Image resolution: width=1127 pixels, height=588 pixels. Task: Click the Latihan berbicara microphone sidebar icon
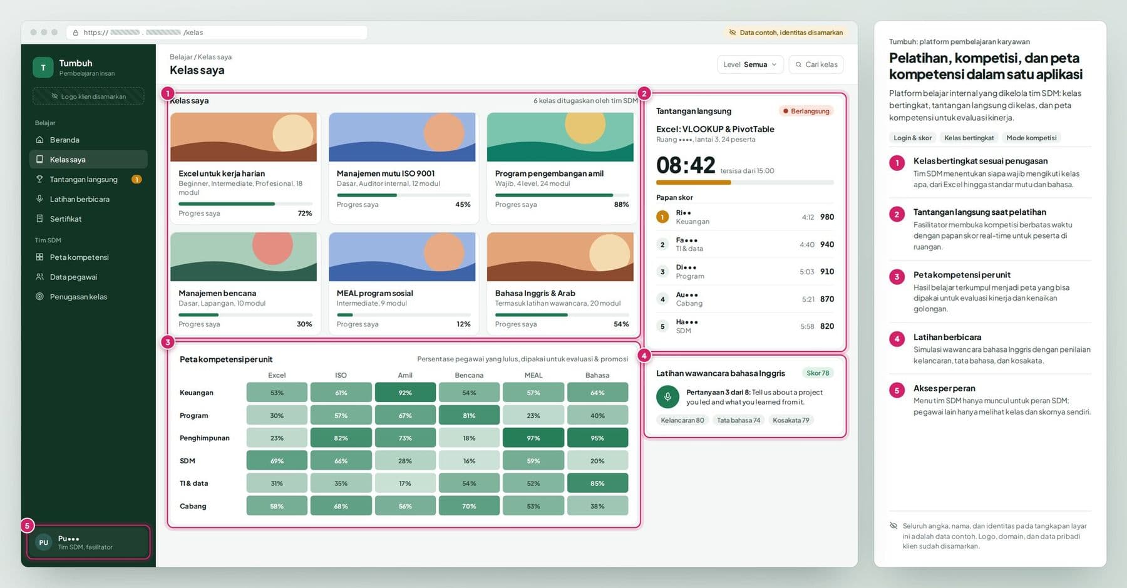[x=39, y=199]
